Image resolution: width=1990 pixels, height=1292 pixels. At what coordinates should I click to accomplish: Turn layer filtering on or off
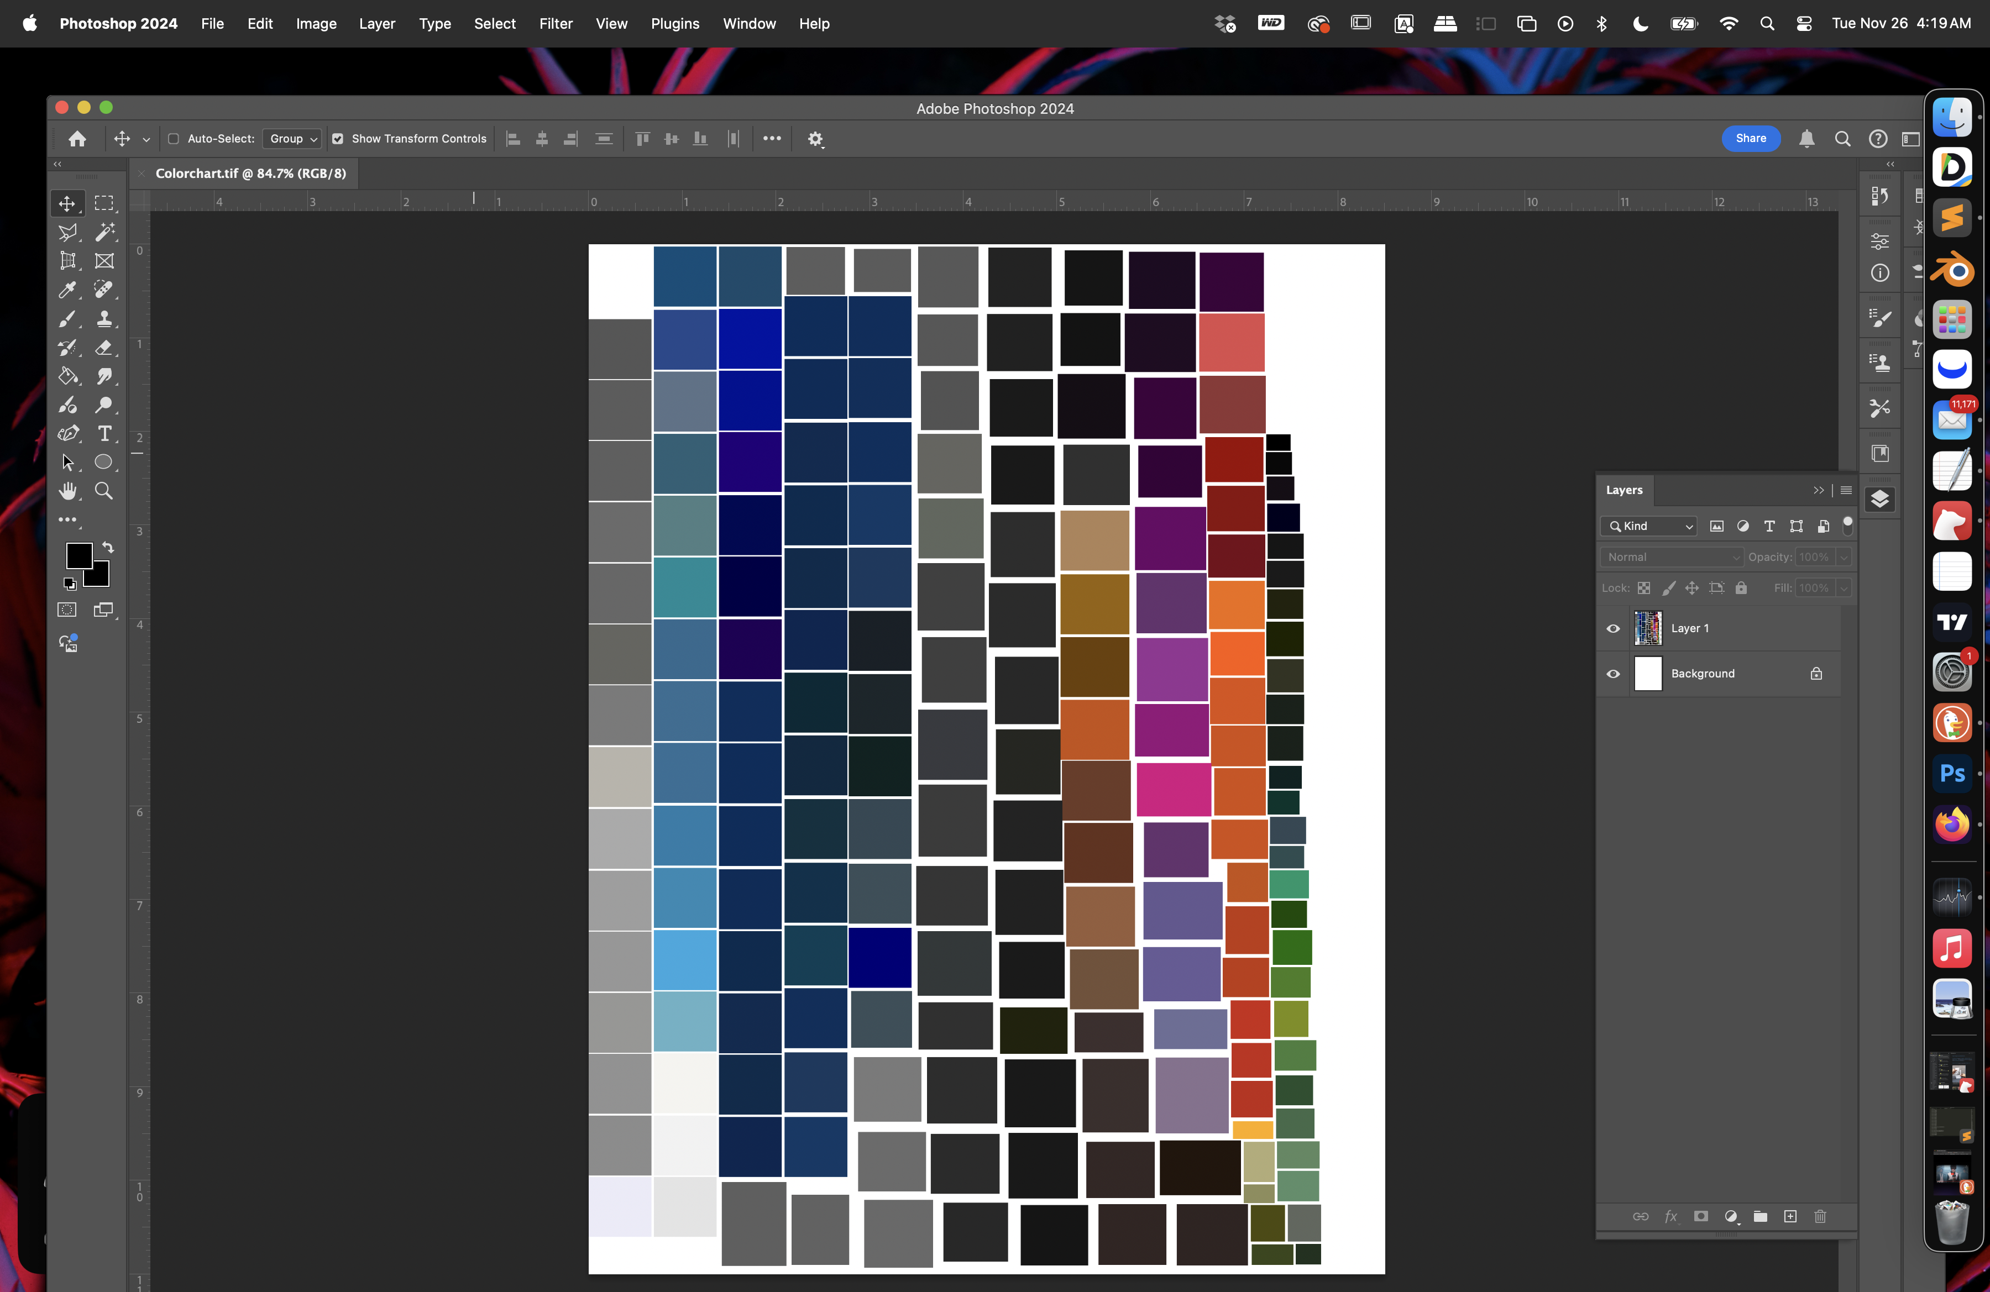(1848, 525)
